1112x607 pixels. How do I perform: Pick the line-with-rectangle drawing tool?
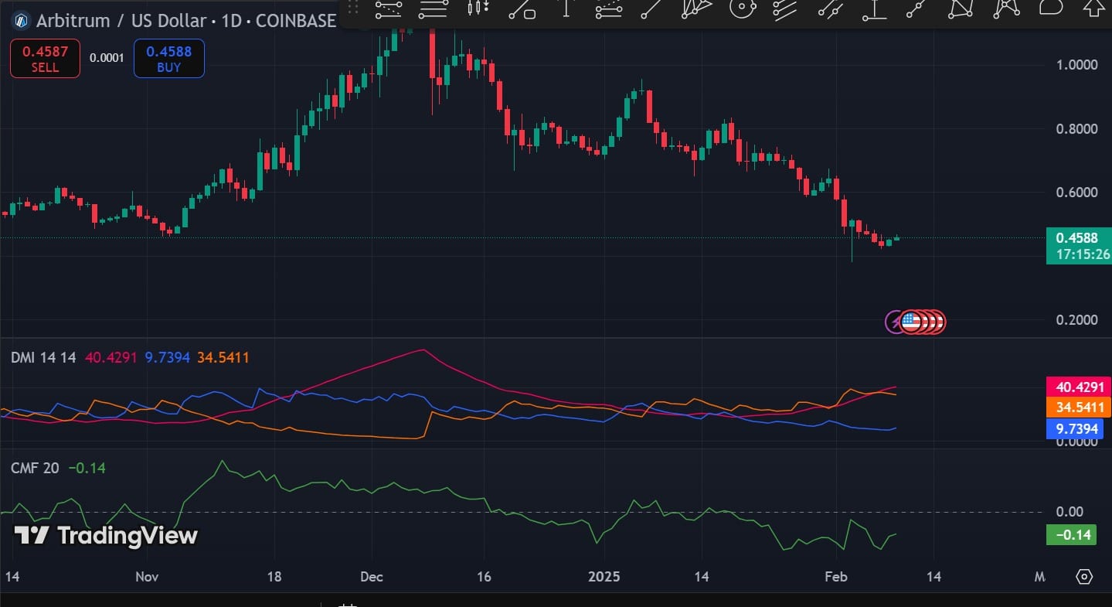point(522,9)
